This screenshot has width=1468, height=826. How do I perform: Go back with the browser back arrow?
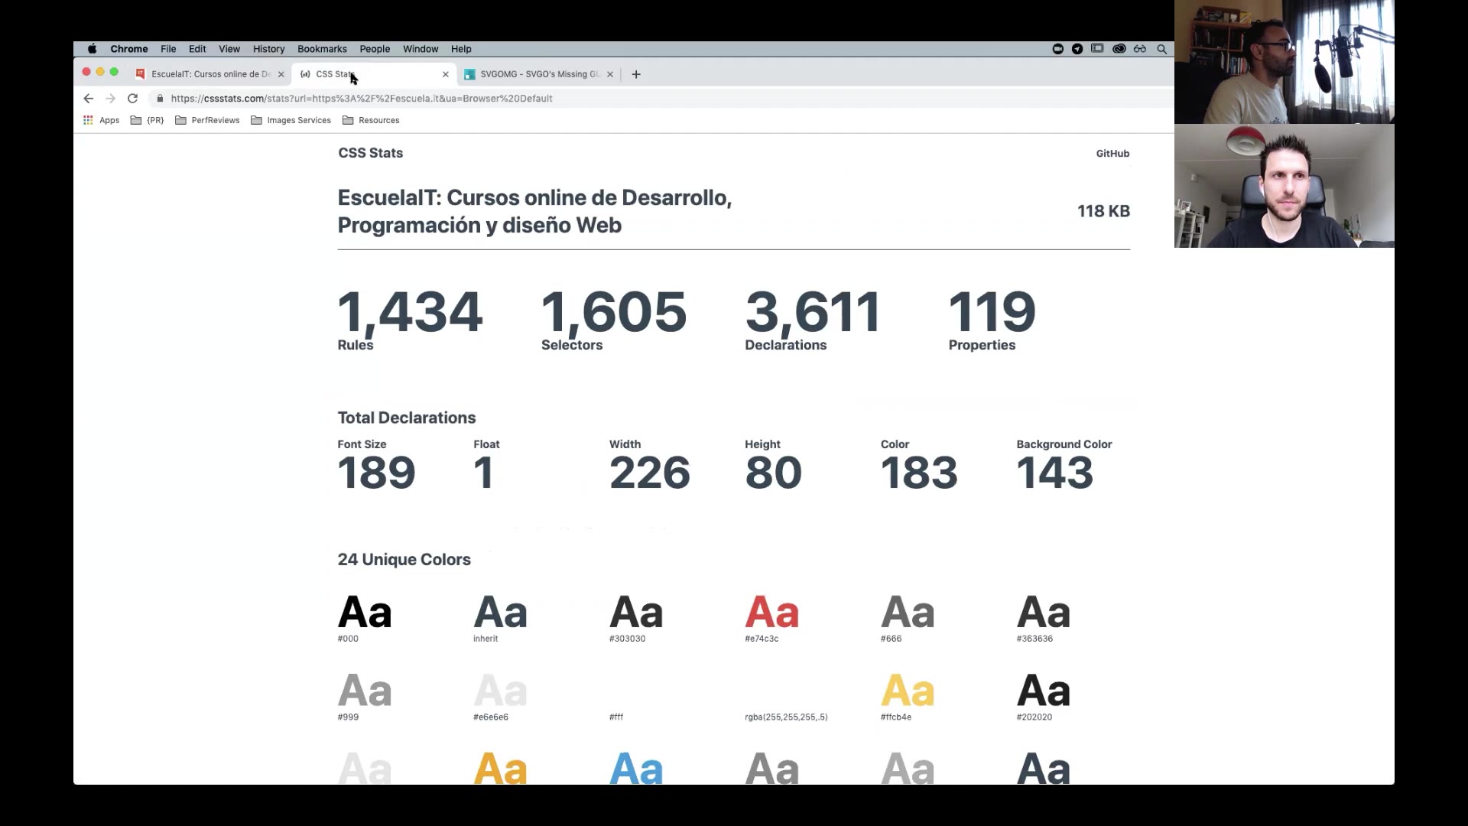[x=89, y=99]
